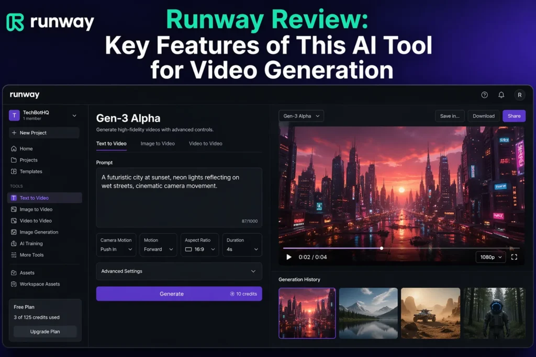The height and width of the screenshot is (357, 536).
Task: Select the desert rover history thumbnail
Action: coord(430,313)
